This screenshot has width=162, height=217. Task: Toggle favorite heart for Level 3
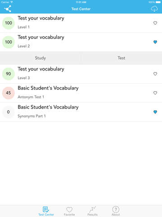pos(155,74)
